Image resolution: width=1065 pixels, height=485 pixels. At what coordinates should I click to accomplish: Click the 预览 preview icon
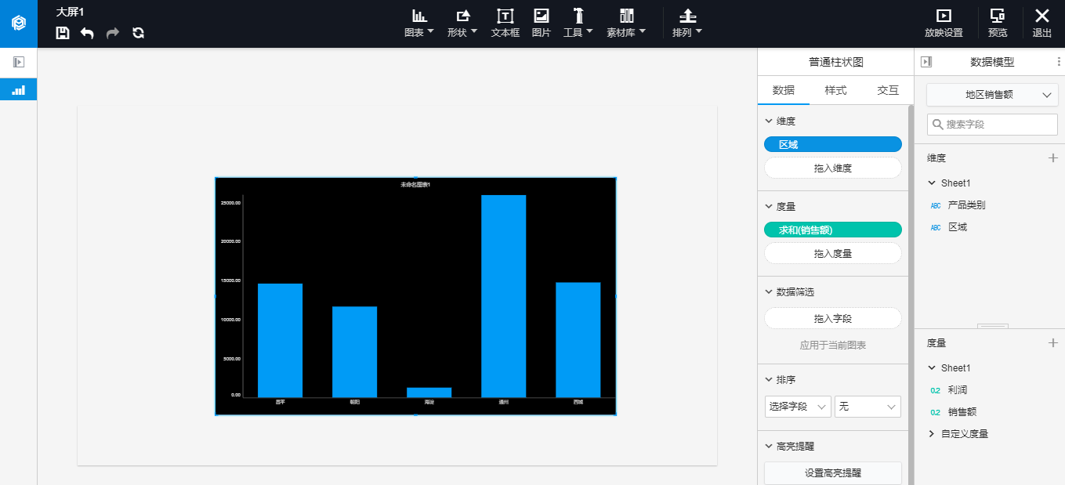tap(998, 23)
